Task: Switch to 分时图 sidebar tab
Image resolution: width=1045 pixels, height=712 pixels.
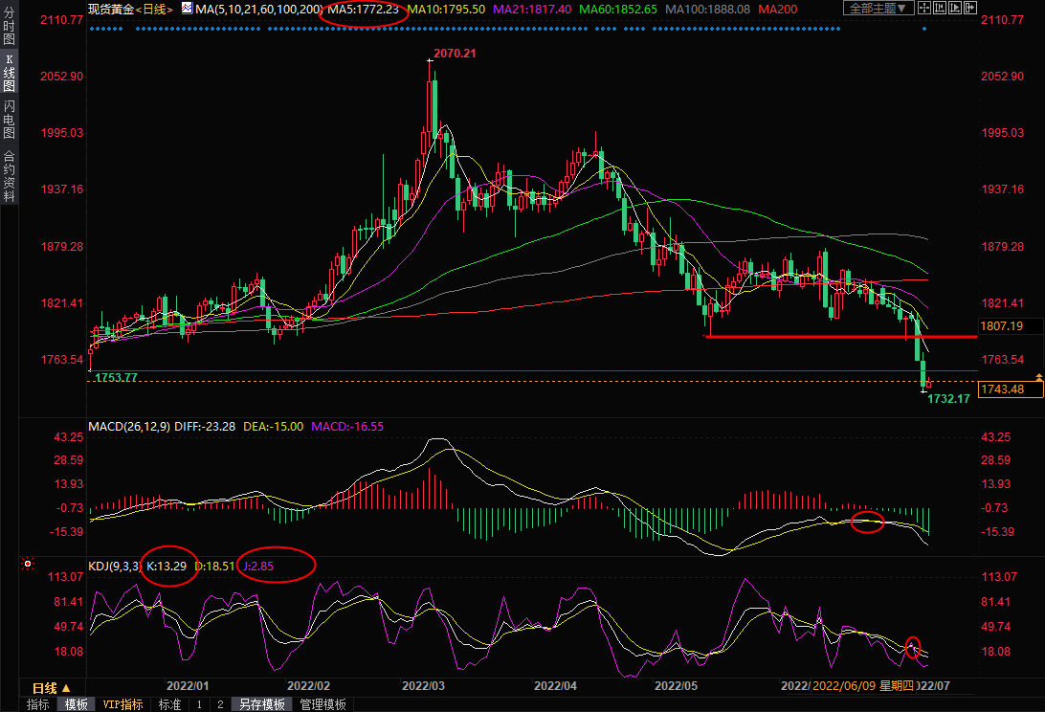Action: point(9,27)
